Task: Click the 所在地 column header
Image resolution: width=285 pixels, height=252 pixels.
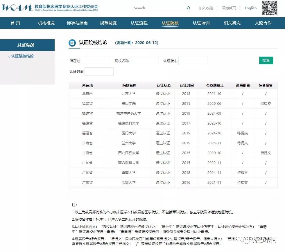Action: pyautogui.click(x=87, y=85)
